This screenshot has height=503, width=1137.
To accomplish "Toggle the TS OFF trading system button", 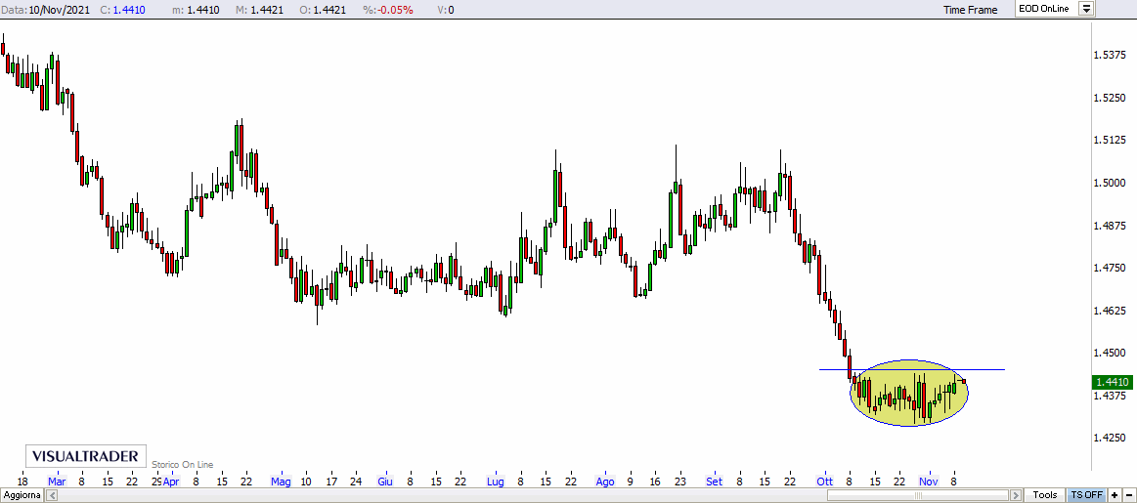I will (1085, 495).
